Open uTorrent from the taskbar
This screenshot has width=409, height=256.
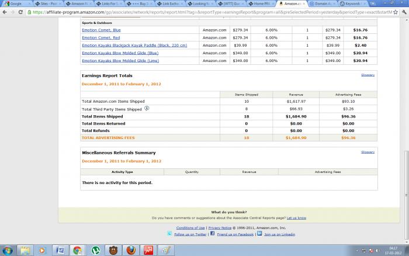pos(96,251)
